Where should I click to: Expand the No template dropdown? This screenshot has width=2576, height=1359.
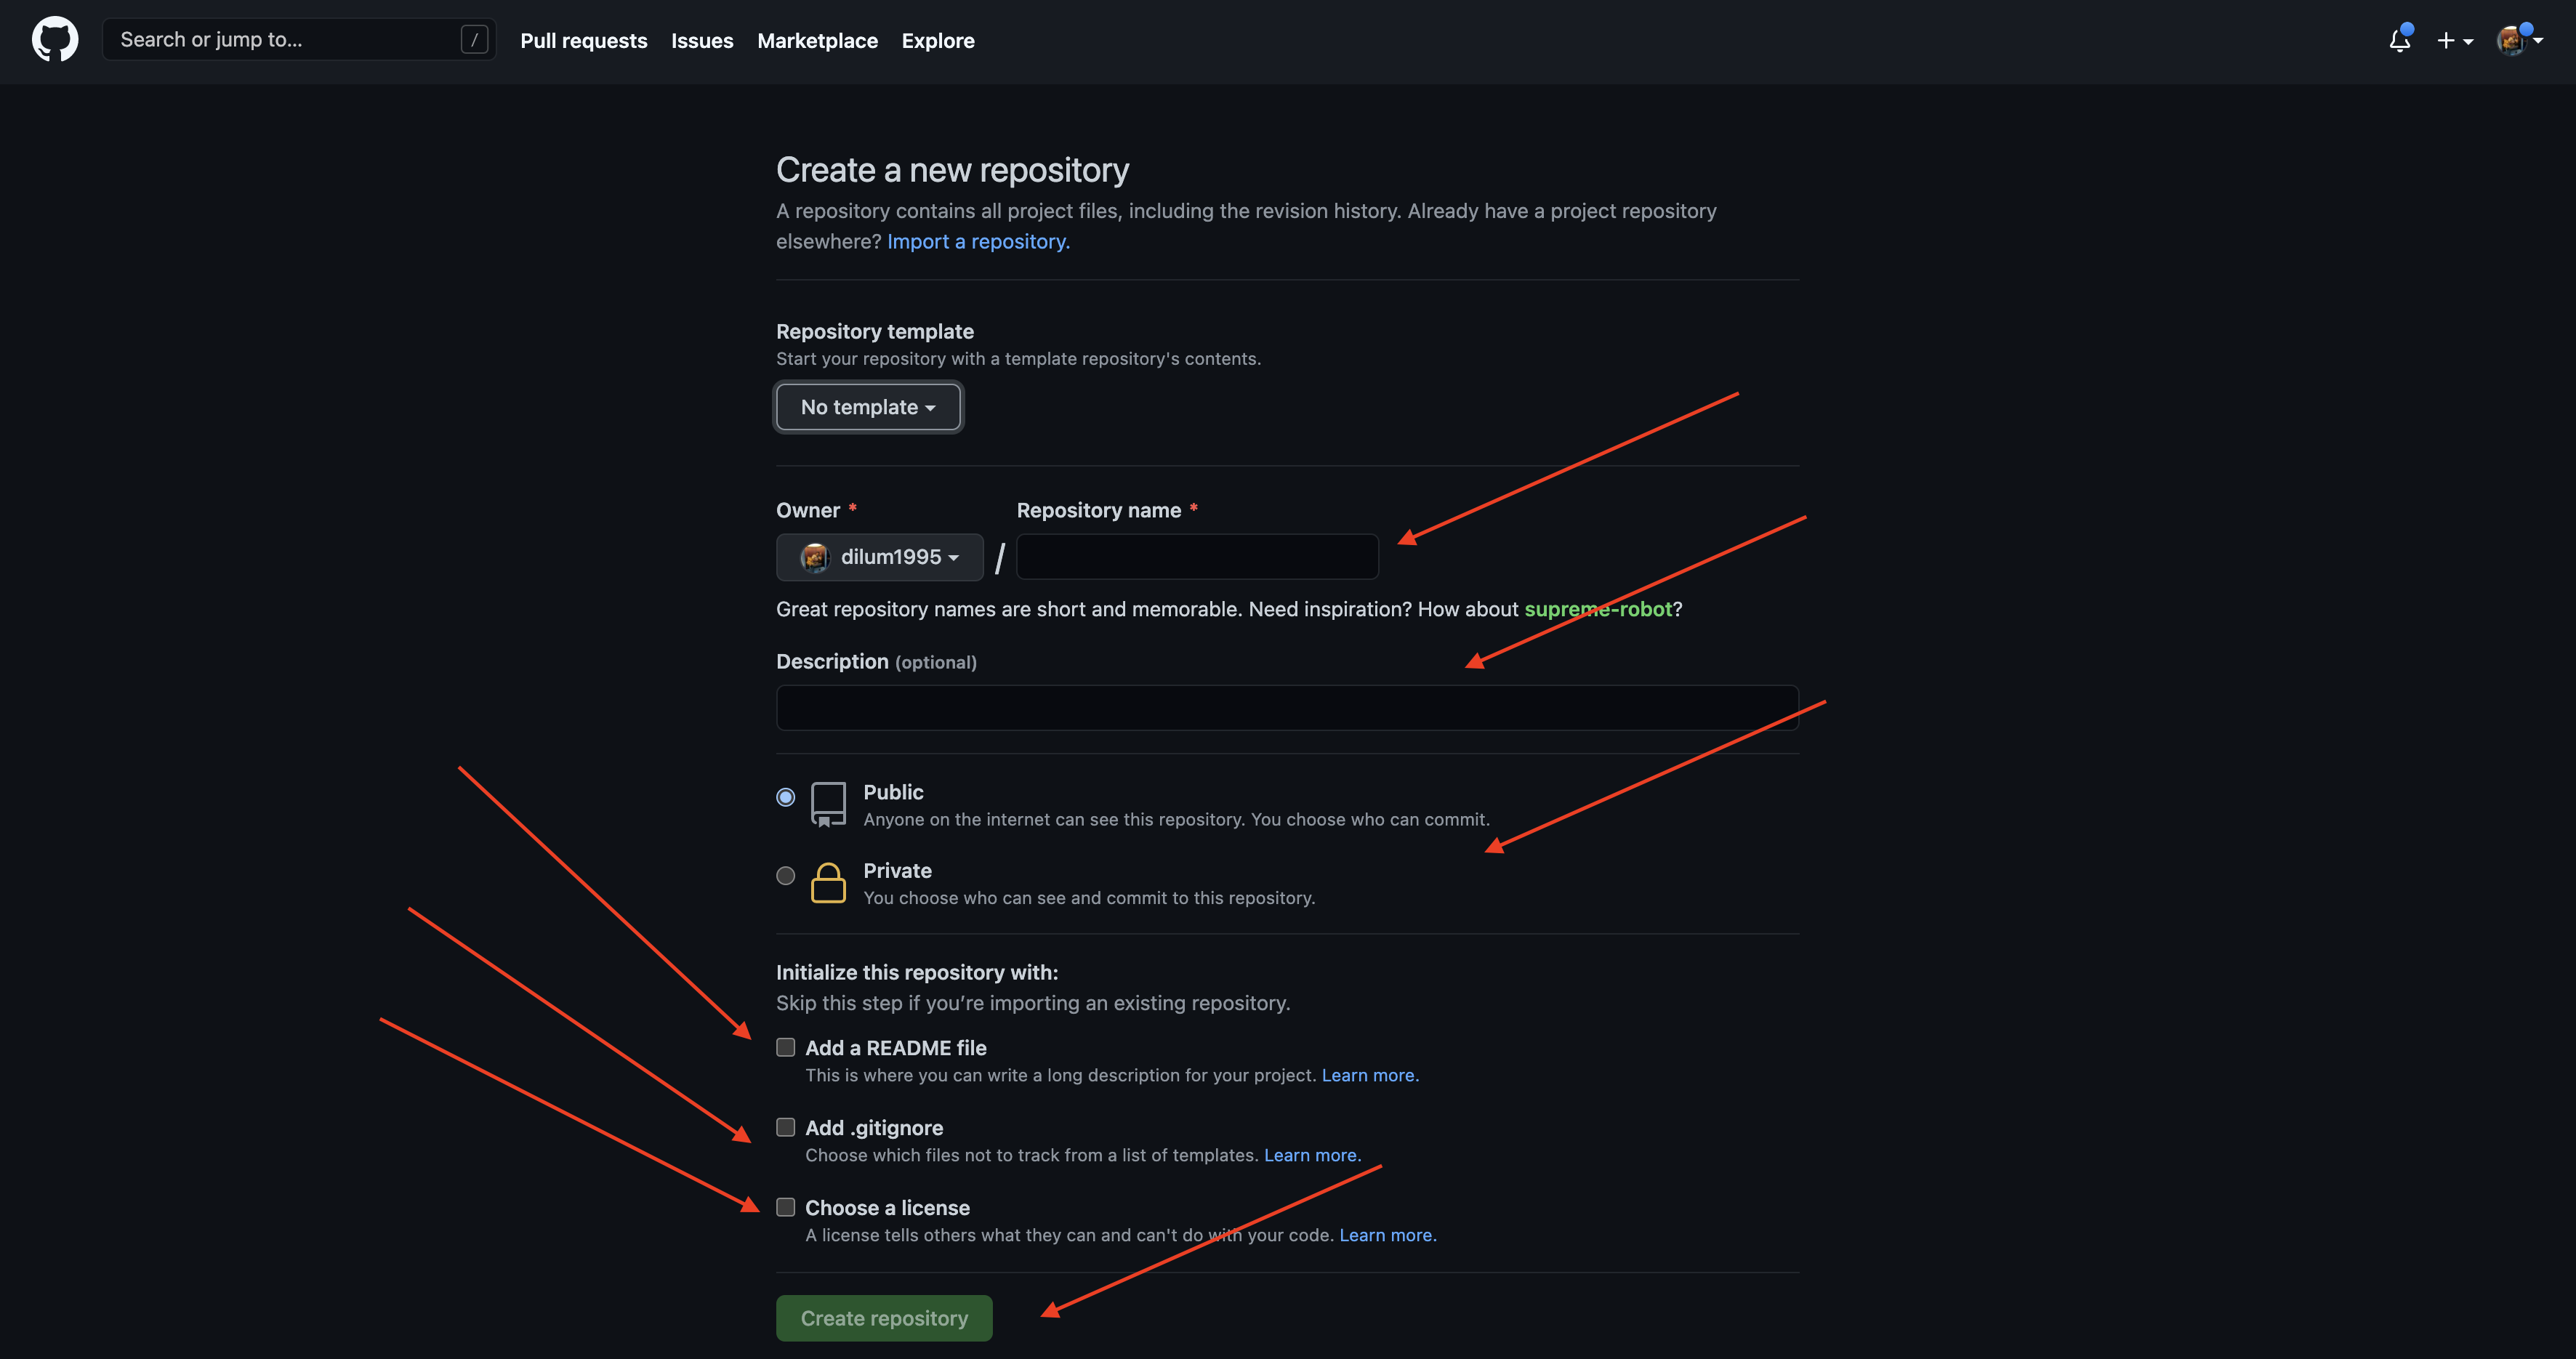869,407
